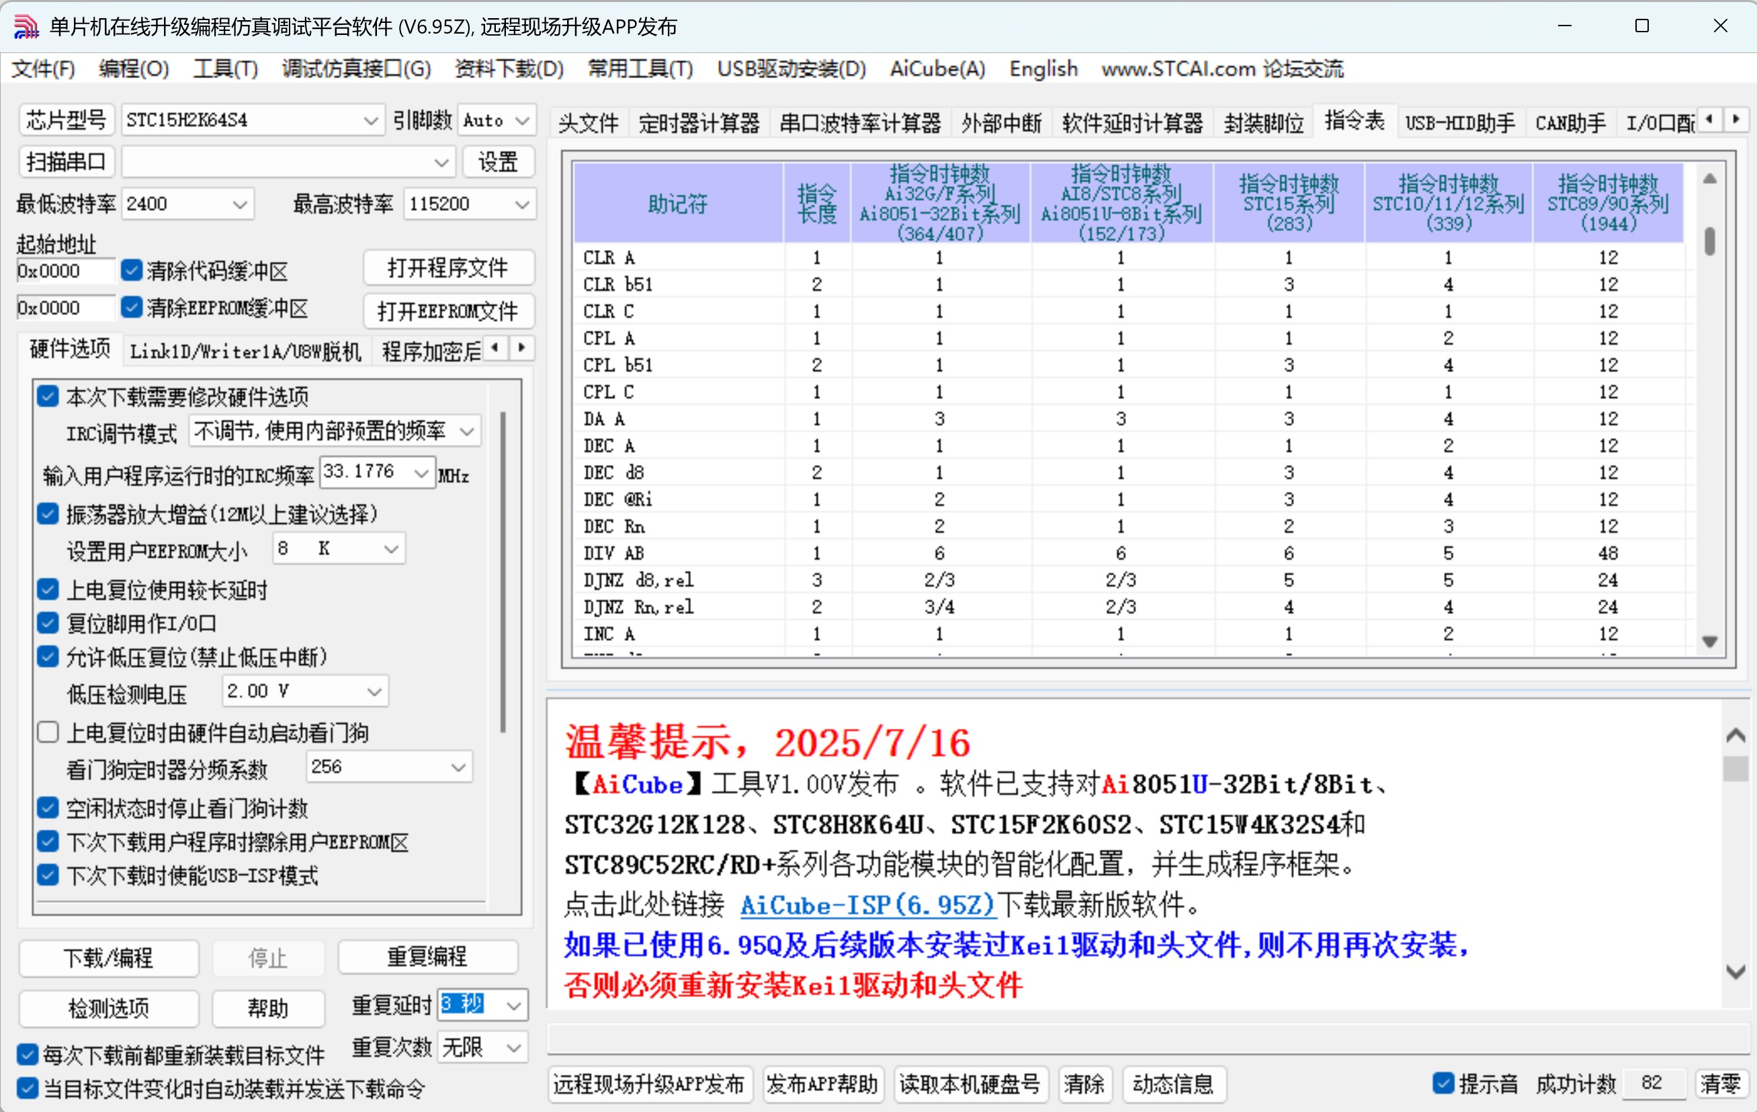This screenshot has width=1757, height=1112.
Task: Click message panel scrollbar thumb
Action: [1735, 769]
